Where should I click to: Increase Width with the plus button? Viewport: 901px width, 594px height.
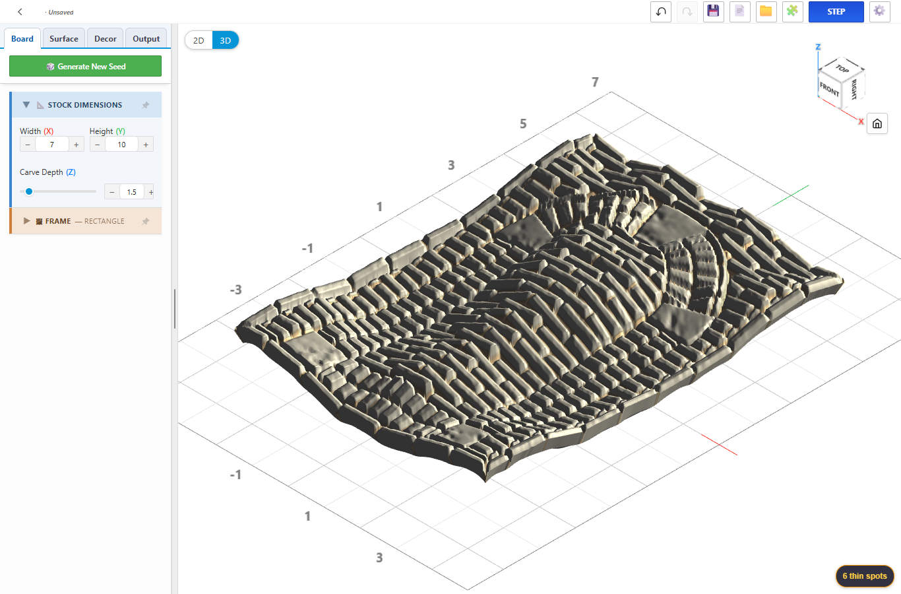(77, 145)
